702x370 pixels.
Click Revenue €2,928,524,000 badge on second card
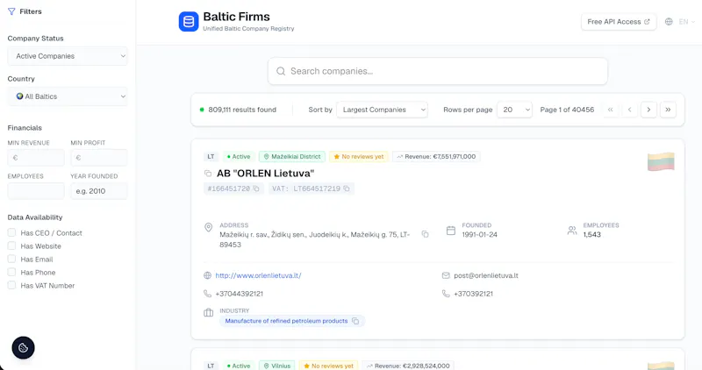coord(408,366)
